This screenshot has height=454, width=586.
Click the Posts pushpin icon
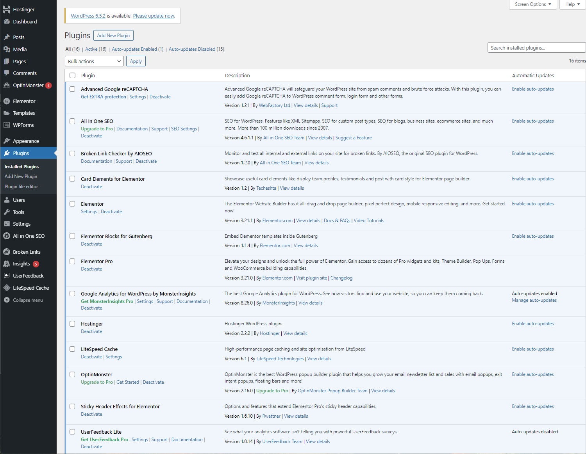(x=7, y=37)
